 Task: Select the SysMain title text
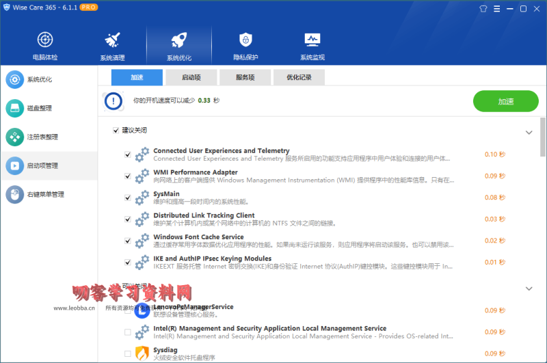pyautogui.click(x=166, y=194)
